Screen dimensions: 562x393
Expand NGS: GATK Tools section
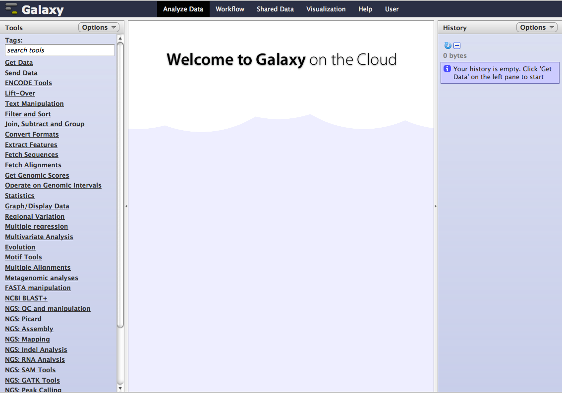pos(32,381)
